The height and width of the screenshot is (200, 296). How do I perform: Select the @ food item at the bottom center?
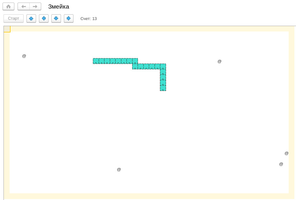[x=119, y=169]
